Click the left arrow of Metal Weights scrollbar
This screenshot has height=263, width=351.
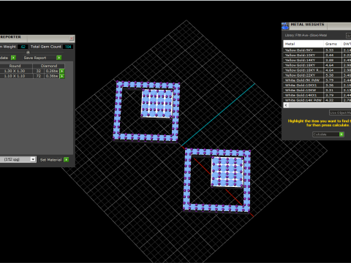pos(286,105)
